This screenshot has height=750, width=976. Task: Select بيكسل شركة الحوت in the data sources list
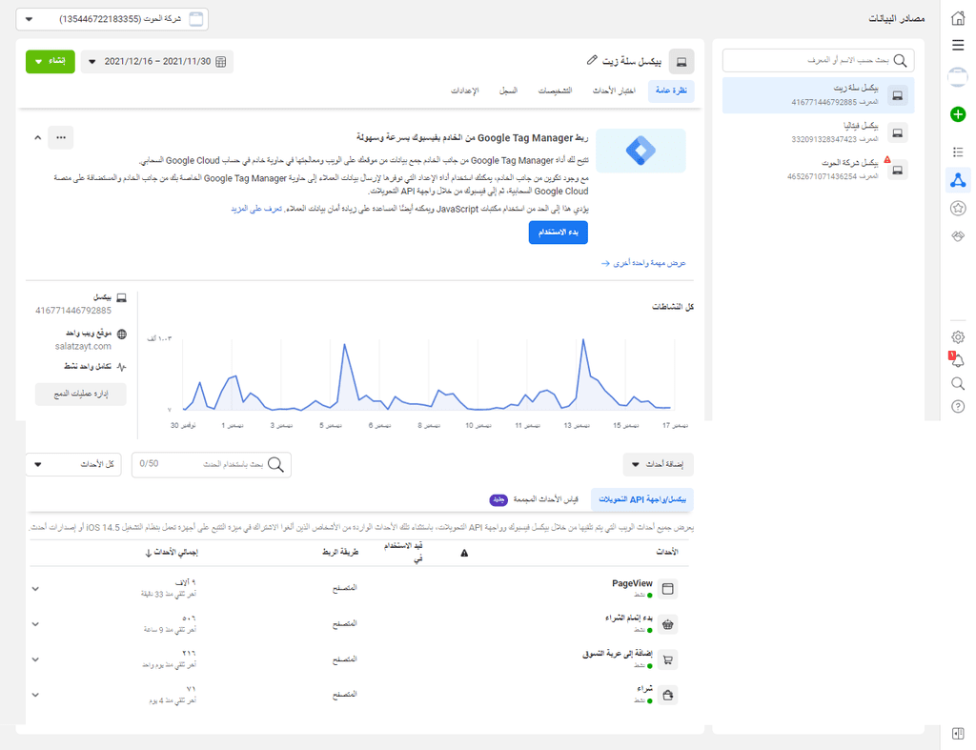pyautogui.click(x=818, y=170)
